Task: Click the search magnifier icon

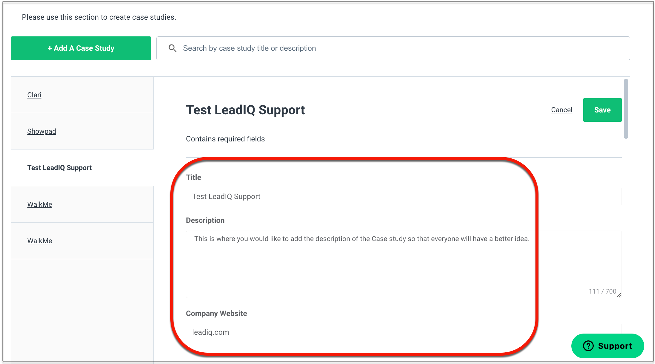Action: [172, 48]
